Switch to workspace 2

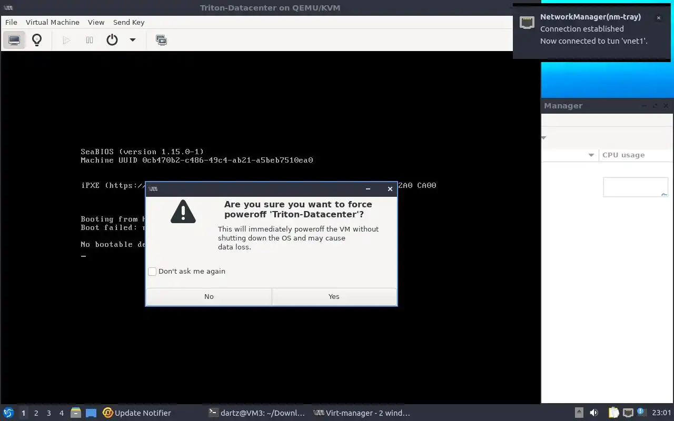coord(36,413)
